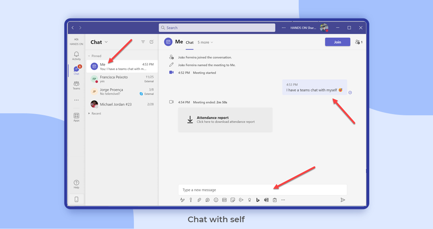Expand the Recent chats section
The height and width of the screenshot is (229, 433).
[x=95, y=113]
